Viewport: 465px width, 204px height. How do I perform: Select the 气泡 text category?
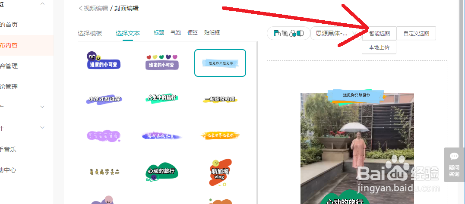pos(176,33)
